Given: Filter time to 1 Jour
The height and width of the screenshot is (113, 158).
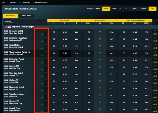Looking at the screenshot, I should (134, 9).
